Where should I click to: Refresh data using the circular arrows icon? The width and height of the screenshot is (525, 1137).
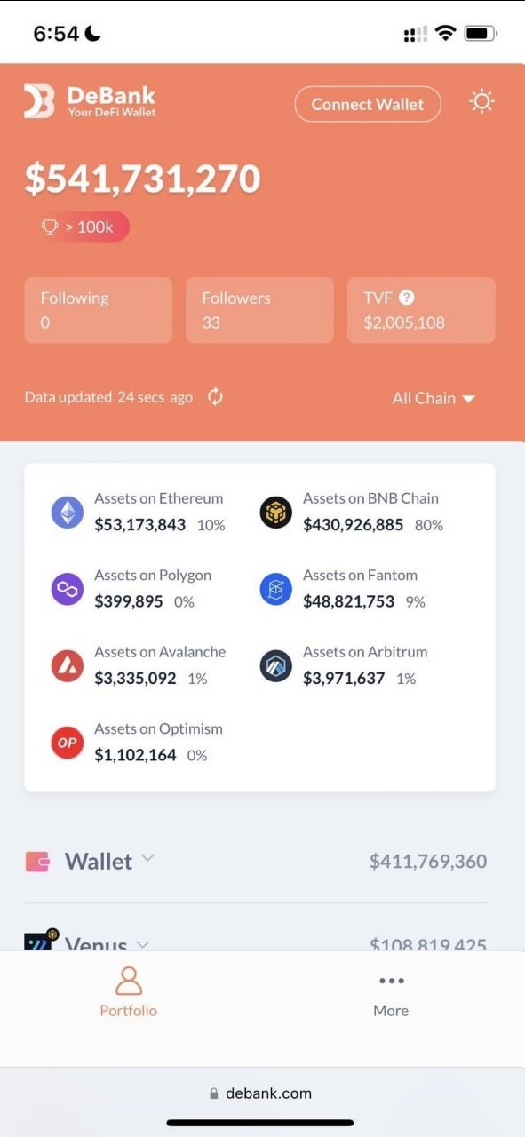point(215,397)
